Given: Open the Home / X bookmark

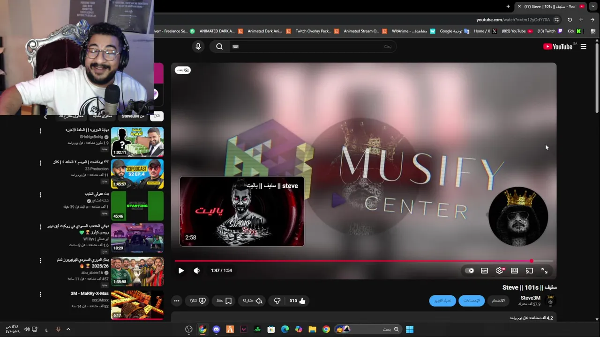Looking at the screenshot, I should click(486, 31).
